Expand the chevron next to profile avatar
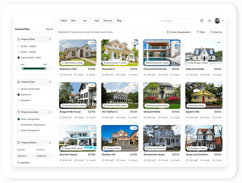Screen dimensions: 242x183 point(223,21)
